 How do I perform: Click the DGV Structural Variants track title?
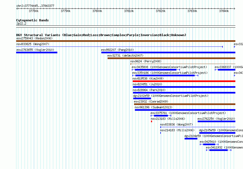(101, 35)
